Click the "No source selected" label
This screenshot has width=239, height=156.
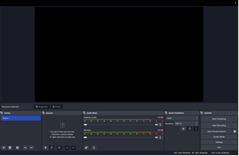click(10, 107)
